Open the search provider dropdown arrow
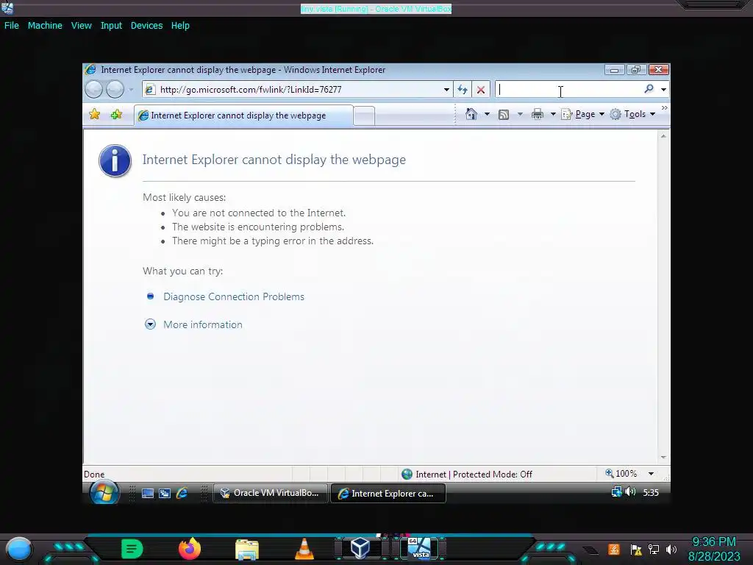Image resolution: width=753 pixels, height=565 pixels. (663, 89)
